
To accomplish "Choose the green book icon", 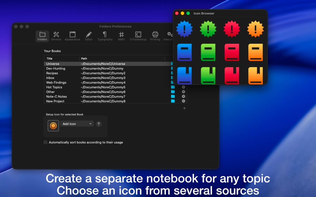I will tap(208, 52).
